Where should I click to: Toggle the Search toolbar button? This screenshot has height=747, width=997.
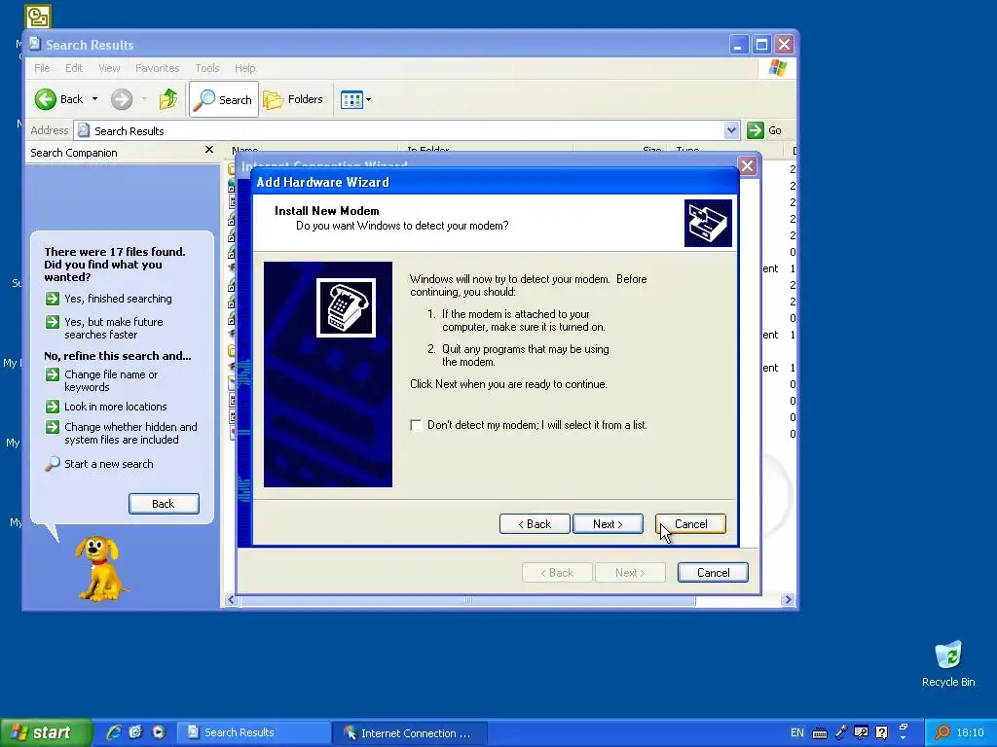click(224, 99)
